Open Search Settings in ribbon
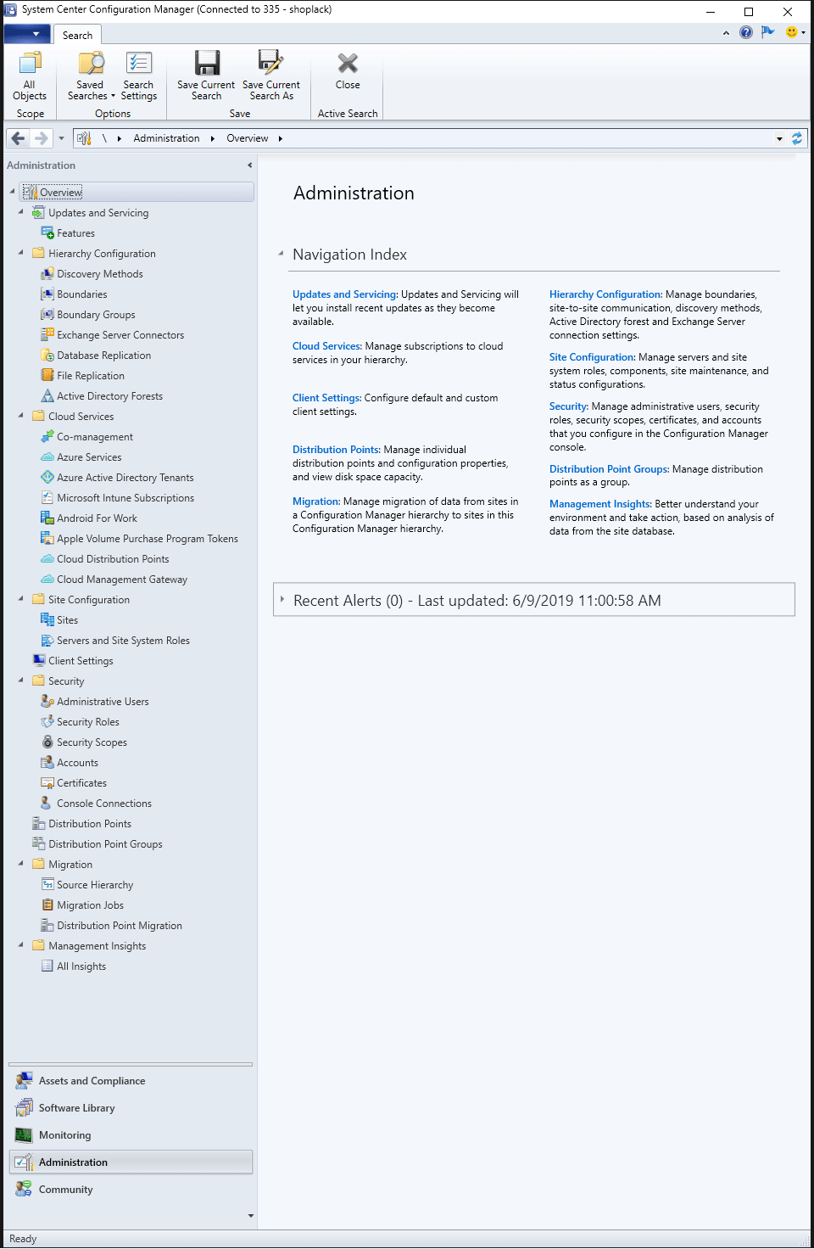The image size is (814, 1249). (139, 76)
